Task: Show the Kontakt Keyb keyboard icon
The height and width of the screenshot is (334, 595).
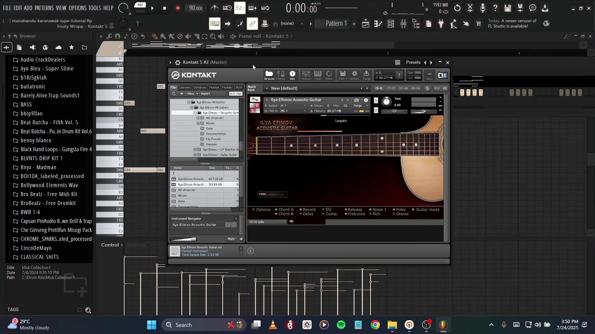Action: click(318, 75)
